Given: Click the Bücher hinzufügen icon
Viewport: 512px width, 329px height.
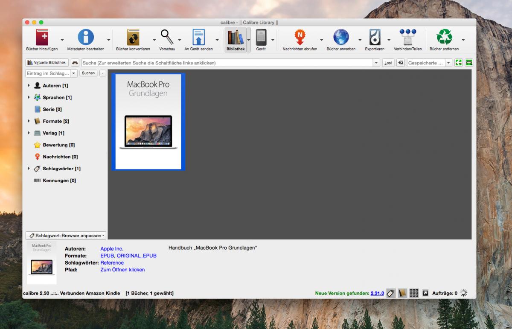Looking at the screenshot, I should (42, 38).
